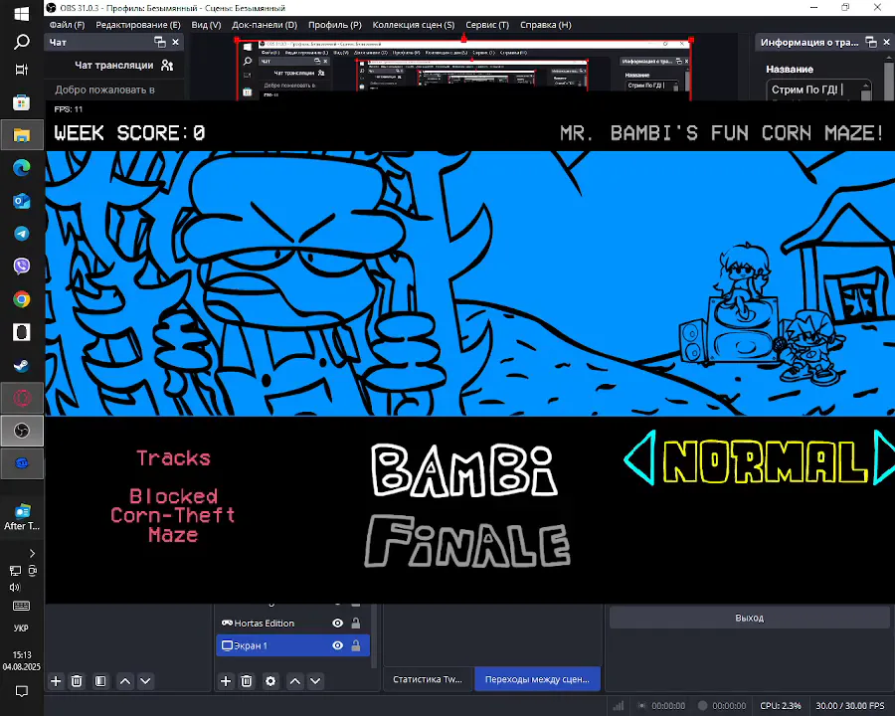Open the Windows Start menu
This screenshot has height=716, width=895.
click(x=22, y=14)
